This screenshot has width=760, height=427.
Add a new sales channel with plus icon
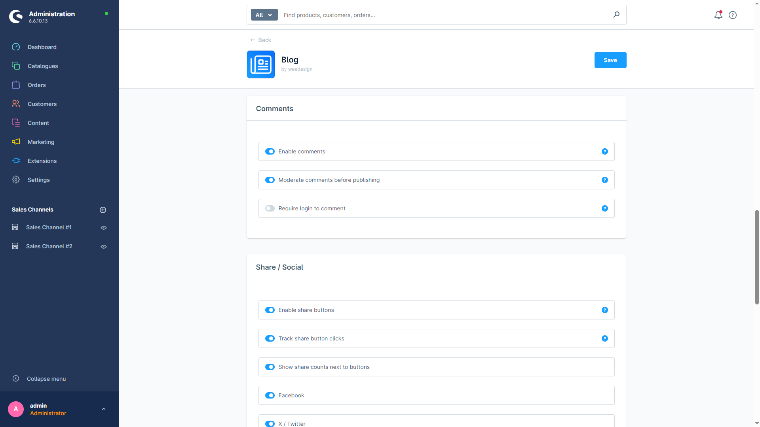pyautogui.click(x=103, y=210)
